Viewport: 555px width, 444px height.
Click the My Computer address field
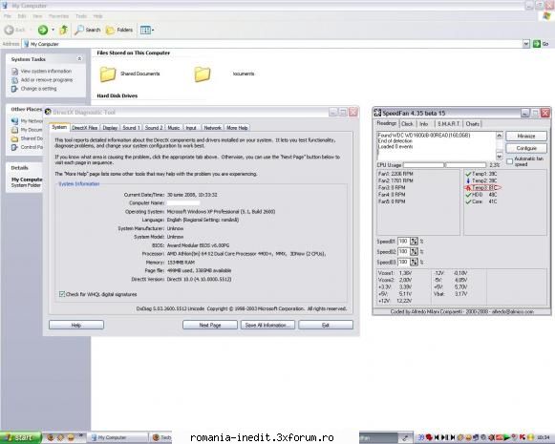[272, 44]
